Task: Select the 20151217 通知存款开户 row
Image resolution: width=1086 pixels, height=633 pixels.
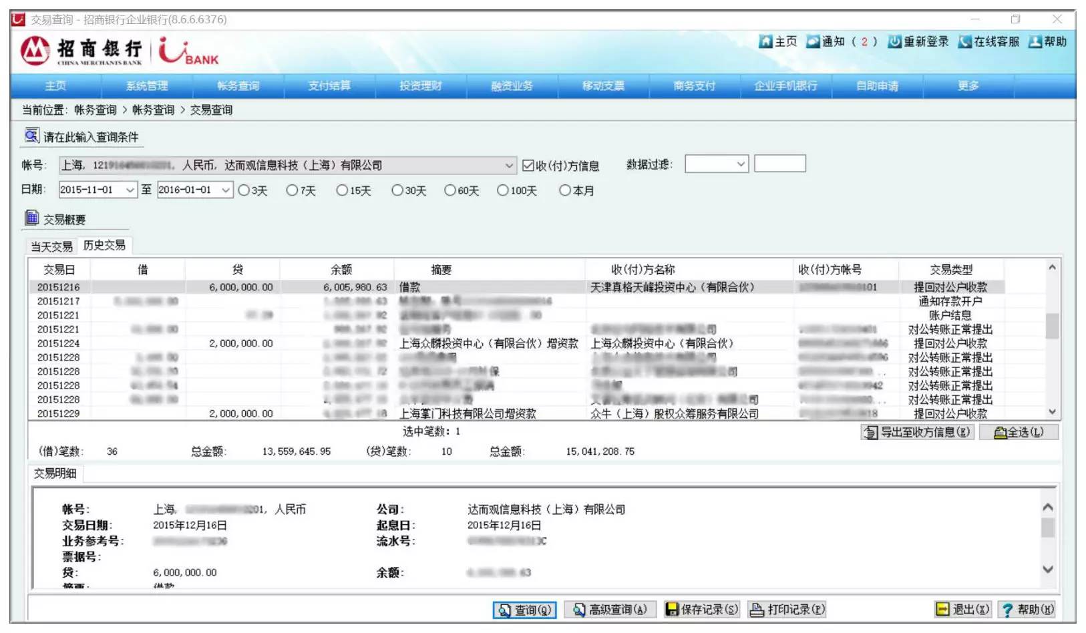Action: [x=516, y=301]
